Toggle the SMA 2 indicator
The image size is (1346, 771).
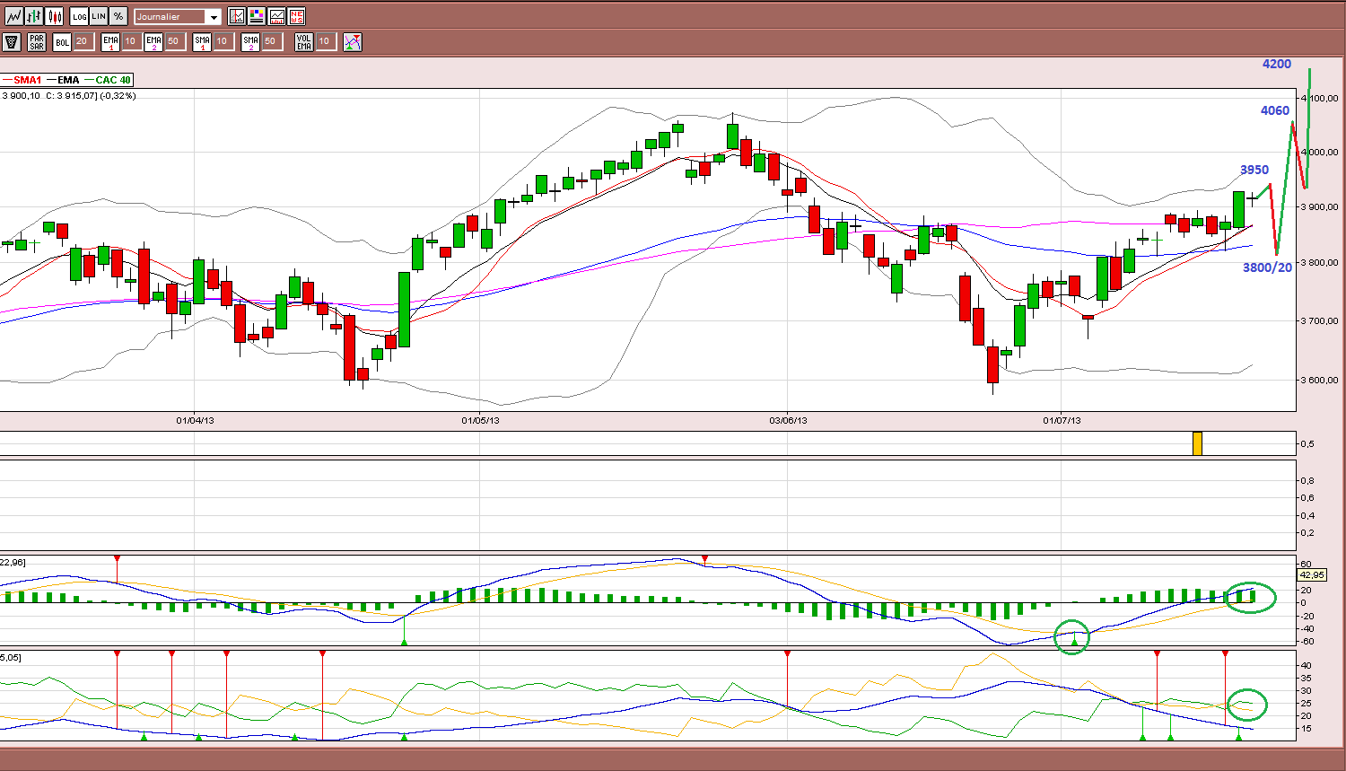tap(250, 41)
